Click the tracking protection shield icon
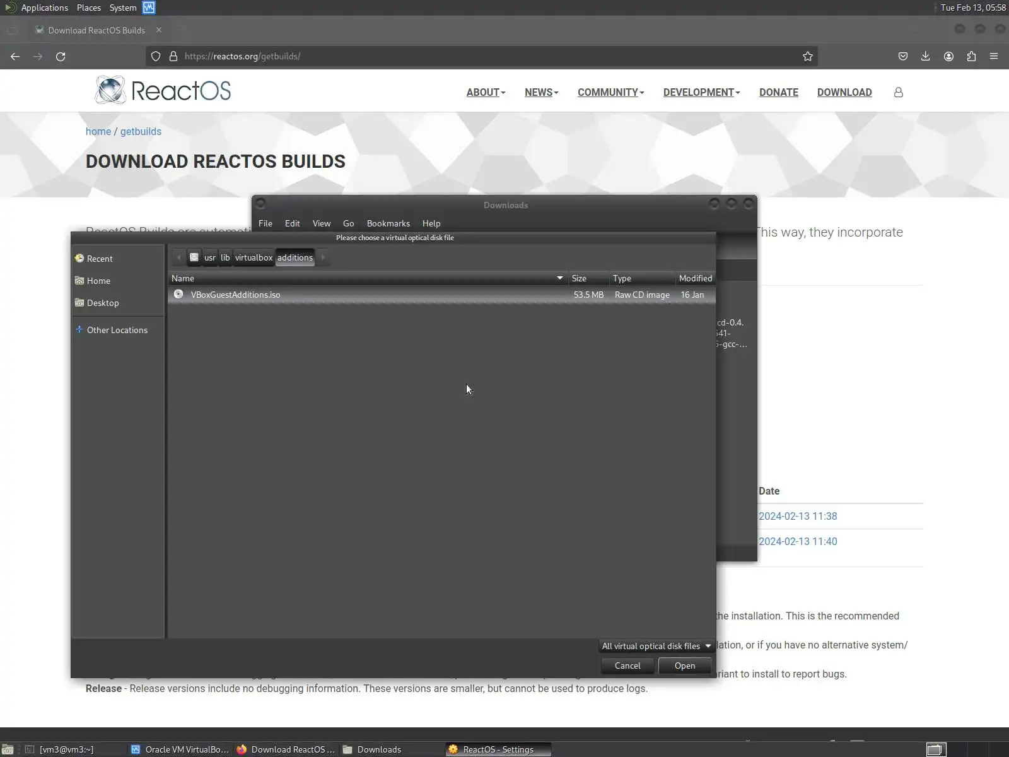 (156, 56)
